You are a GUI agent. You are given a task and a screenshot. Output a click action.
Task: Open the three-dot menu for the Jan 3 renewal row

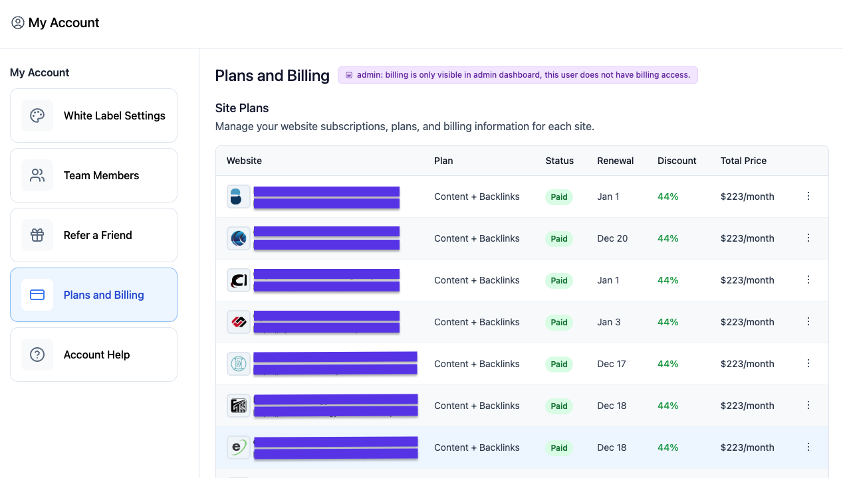click(x=808, y=322)
